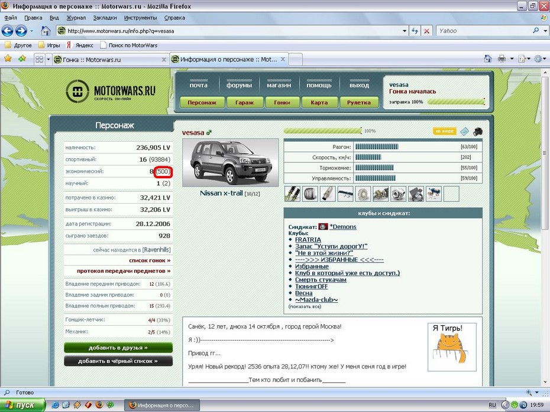The height and width of the screenshot is (412, 550).
Task: Click the browser Forward arrow button
Action: [x=21, y=31]
